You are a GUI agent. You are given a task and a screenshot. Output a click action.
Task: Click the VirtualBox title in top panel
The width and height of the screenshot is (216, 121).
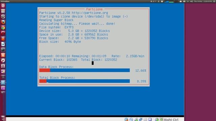(x=5, y=1)
